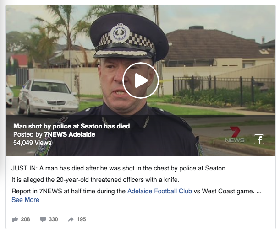Expand the post with See More
This screenshot has height=229, width=280.
pos(25,200)
